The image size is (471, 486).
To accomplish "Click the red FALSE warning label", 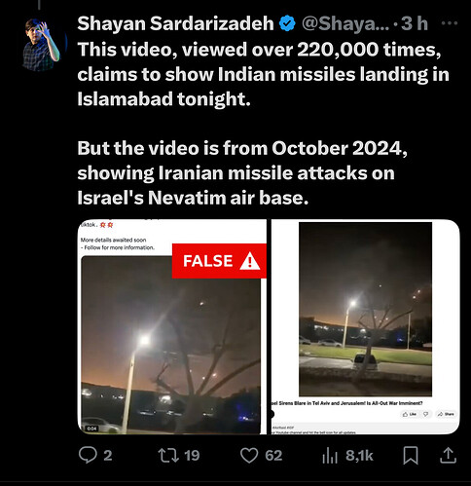I will click(x=219, y=261).
